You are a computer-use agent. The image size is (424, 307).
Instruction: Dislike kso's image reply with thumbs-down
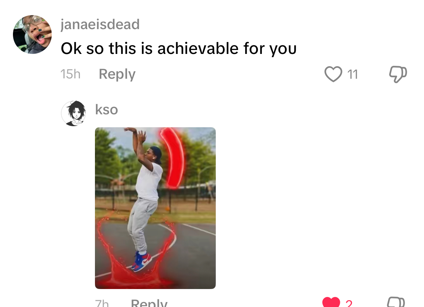pyautogui.click(x=396, y=302)
